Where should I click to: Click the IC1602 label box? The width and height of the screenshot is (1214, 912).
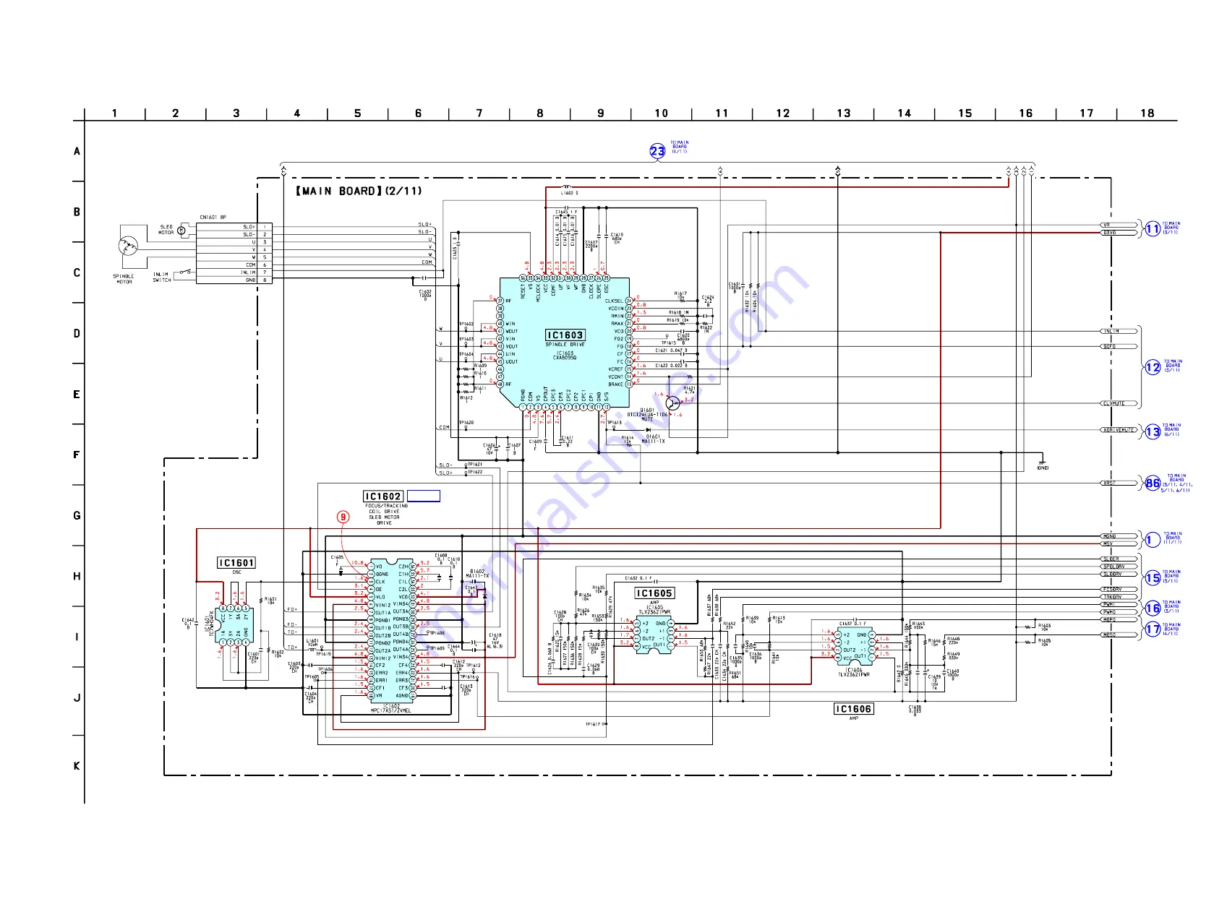(x=382, y=496)
